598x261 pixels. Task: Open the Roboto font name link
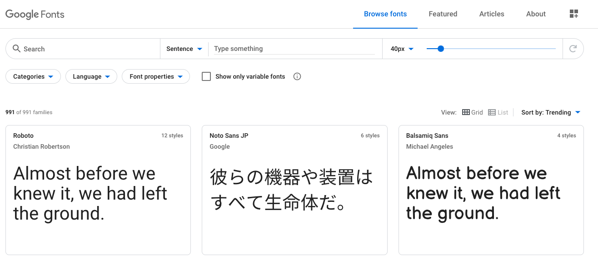23,136
